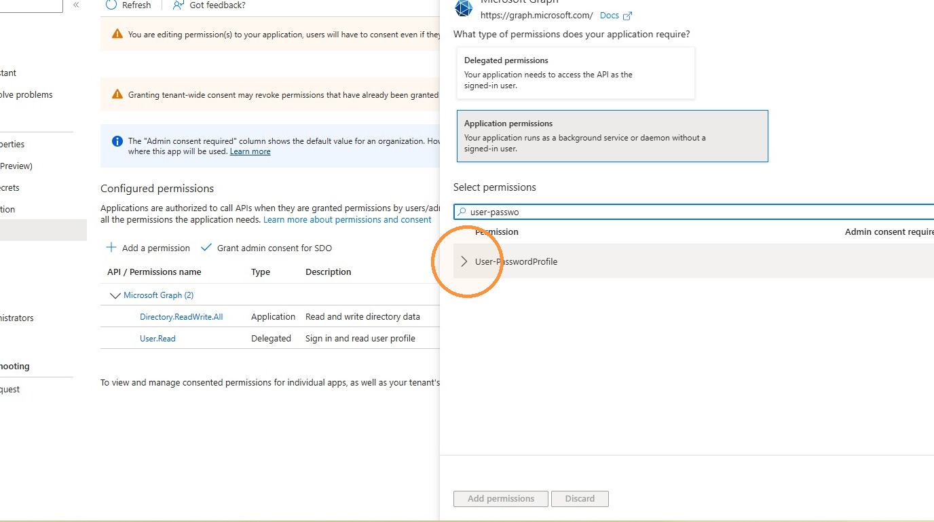Collapse the Microsoft Graph (2) row chevron
The width and height of the screenshot is (934, 522).
[115, 295]
